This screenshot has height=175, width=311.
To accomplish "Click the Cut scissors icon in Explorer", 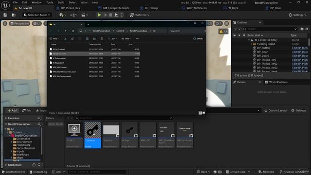I will [65, 39].
